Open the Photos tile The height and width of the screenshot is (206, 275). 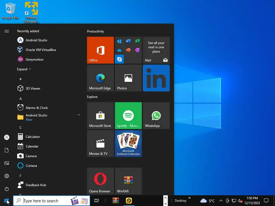128,78
